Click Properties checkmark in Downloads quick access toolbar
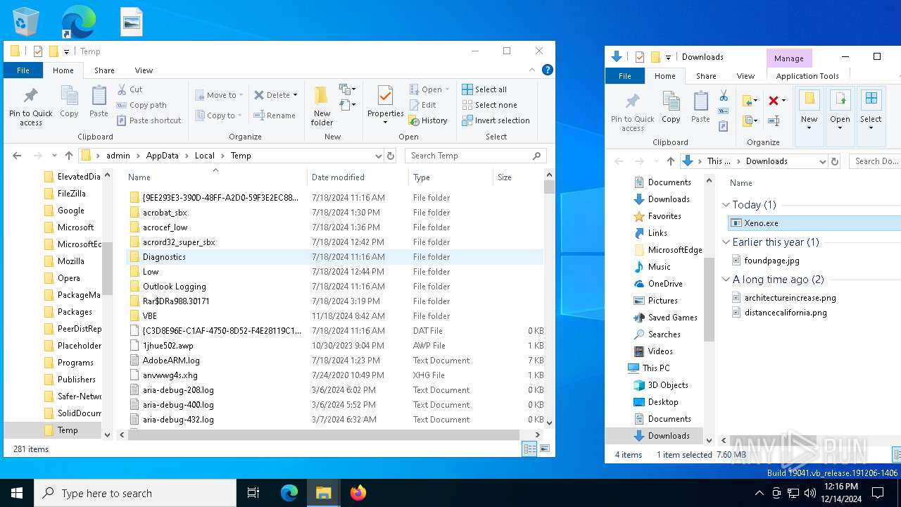This screenshot has height=507, width=901. 640,57
